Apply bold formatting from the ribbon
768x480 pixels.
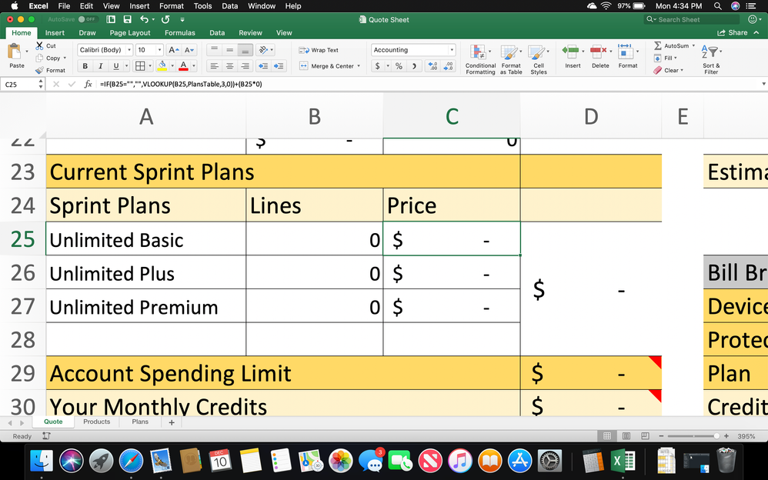pos(85,67)
